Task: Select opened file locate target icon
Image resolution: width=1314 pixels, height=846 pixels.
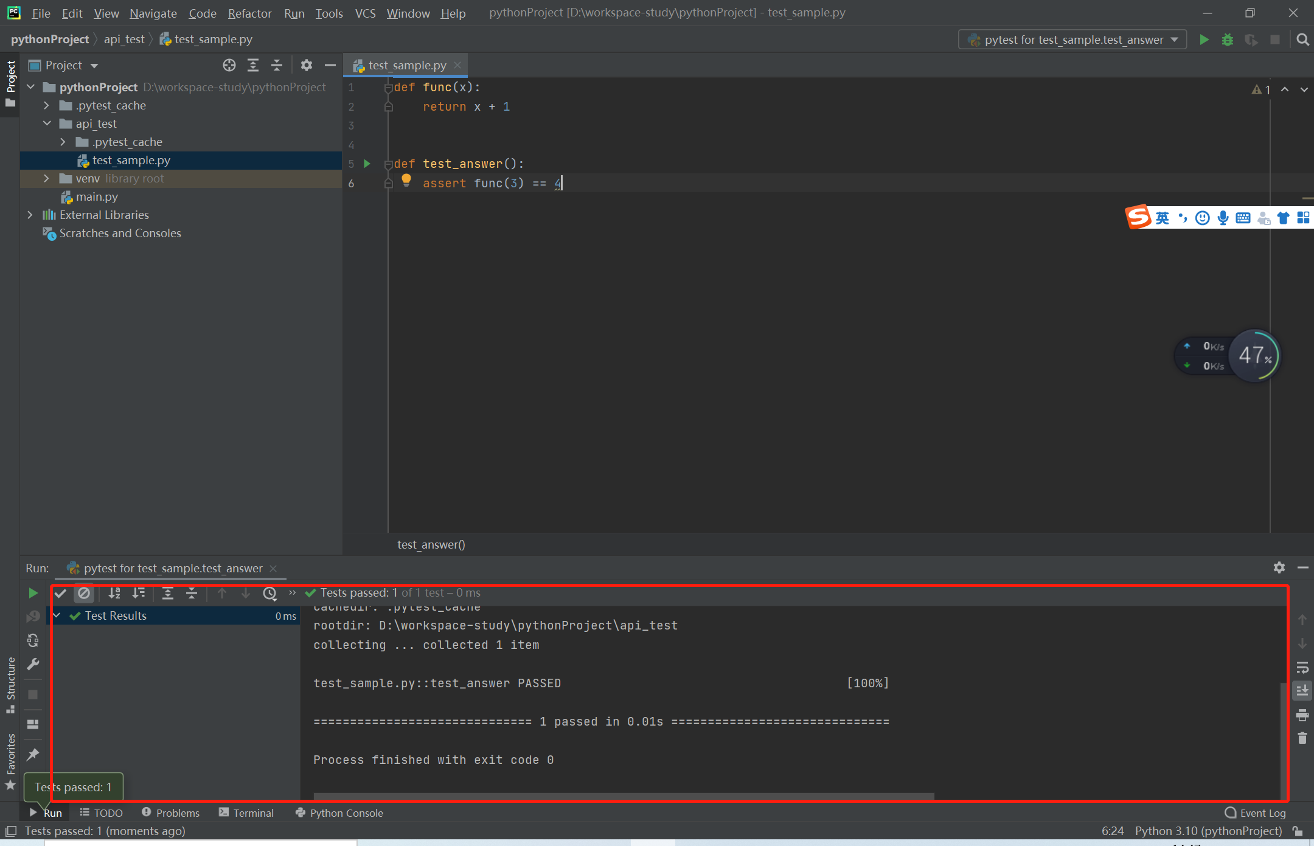Action: pyautogui.click(x=229, y=65)
